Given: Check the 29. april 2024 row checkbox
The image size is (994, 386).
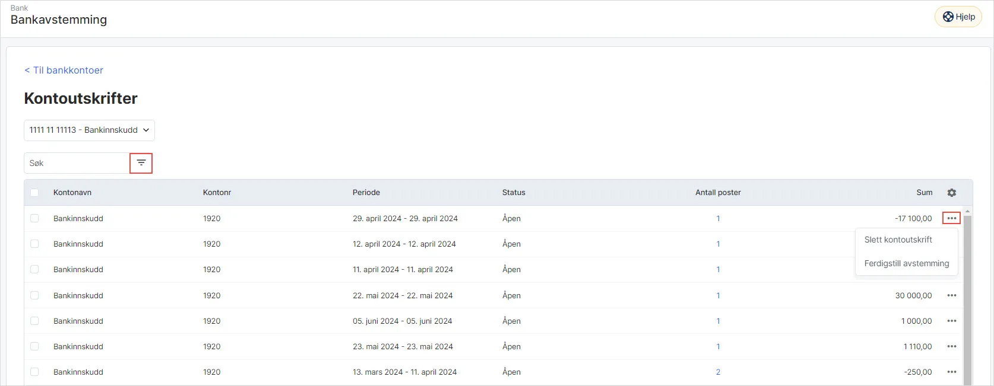Looking at the screenshot, I should (34, 218).
